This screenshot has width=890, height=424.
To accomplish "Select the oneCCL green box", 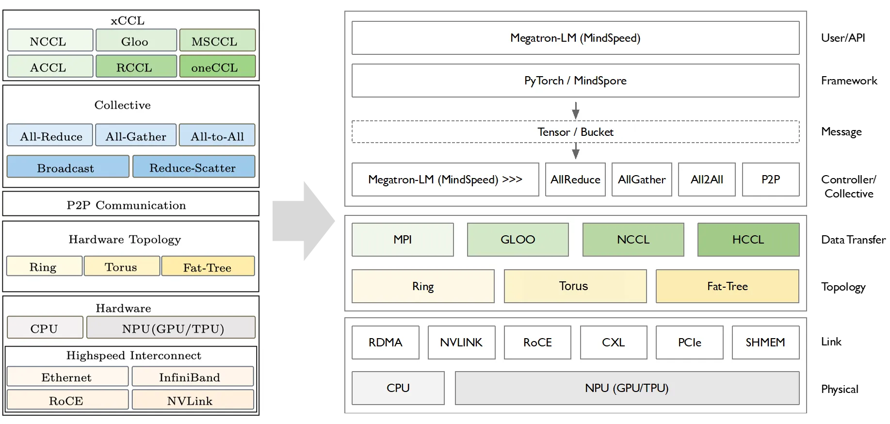I will (x=217, y=66).
